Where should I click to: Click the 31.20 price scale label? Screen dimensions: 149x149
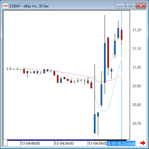(137, 30)
